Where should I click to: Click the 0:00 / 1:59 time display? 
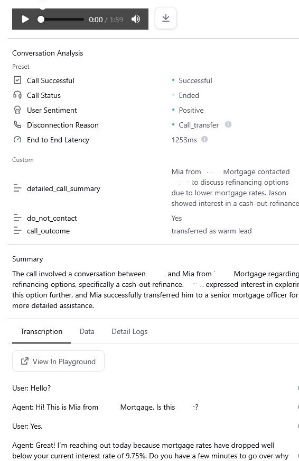click(x=106, y=20)
